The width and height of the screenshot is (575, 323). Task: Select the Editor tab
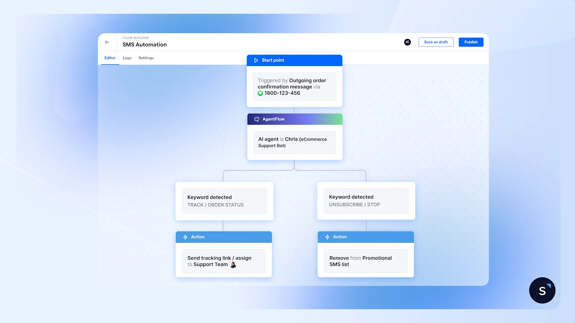pyautogui.click(x=110, y=58)
